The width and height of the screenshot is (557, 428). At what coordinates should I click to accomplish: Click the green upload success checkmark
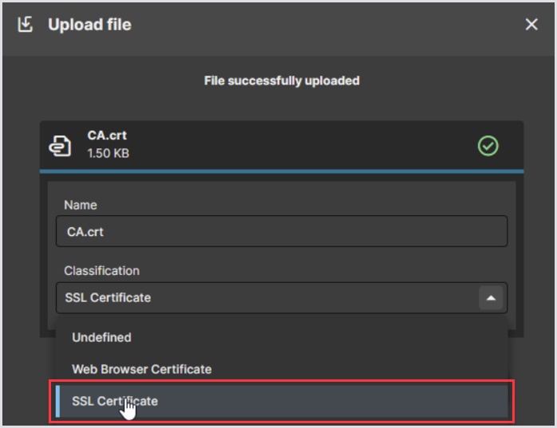pos(488,146)
